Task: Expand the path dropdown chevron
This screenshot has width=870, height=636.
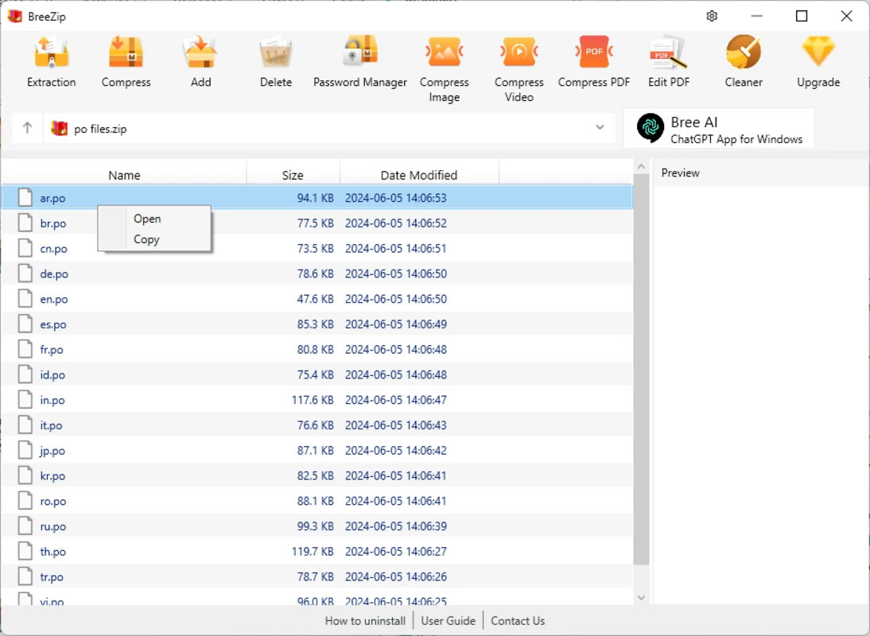Action: coord(600,127)
